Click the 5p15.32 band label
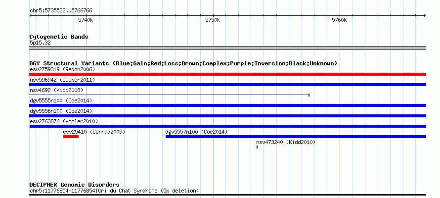 (x=40, y=43)
